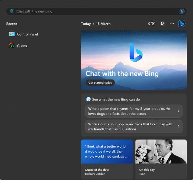Screen dimensions: 193x180
Task: Open the Quote of the day card
Action: pyautogui.click(x=107, y=159)
